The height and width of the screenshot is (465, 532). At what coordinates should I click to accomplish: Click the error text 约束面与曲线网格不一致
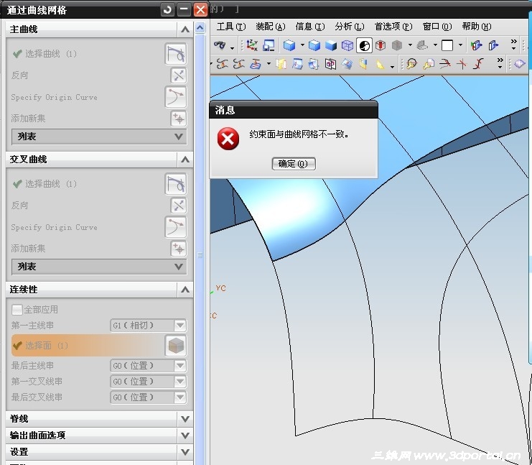pos(299,134)
